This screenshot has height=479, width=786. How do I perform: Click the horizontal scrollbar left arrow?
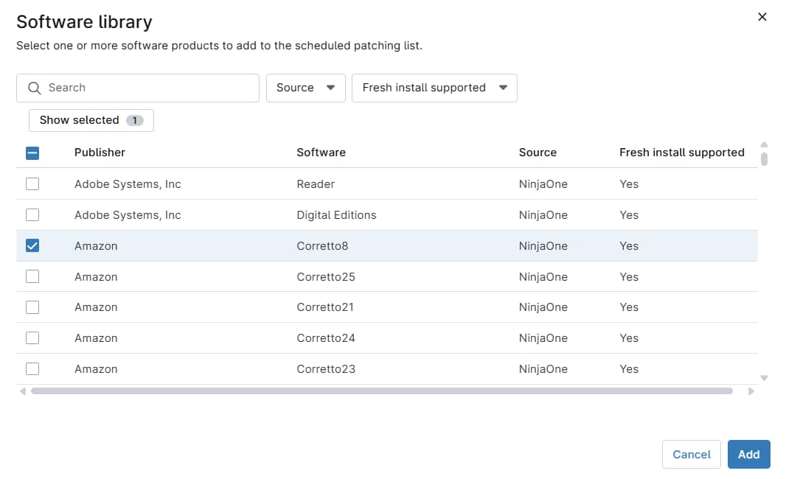[21, 391]
